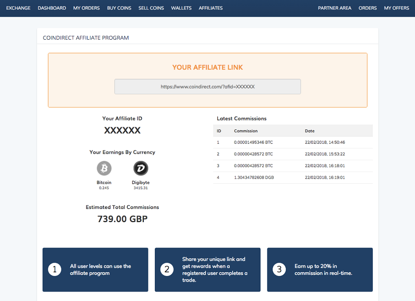Click the Bitcoin 0.245 amount

[104, 188]
